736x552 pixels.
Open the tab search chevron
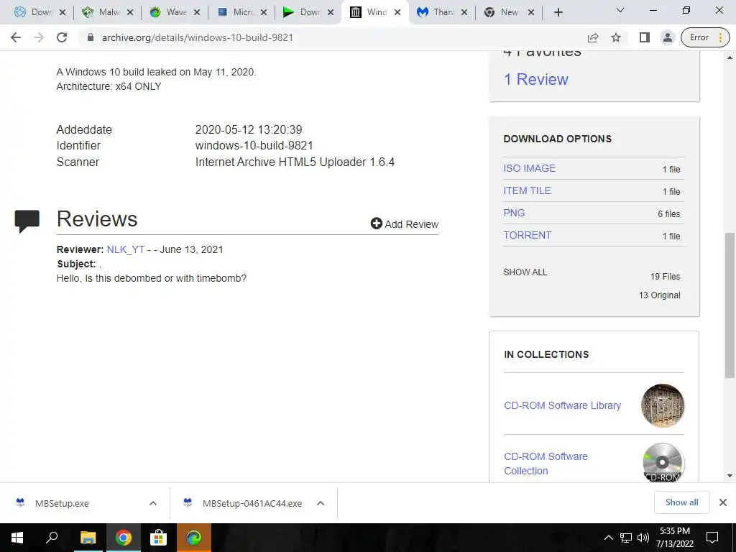pos(620,10)
